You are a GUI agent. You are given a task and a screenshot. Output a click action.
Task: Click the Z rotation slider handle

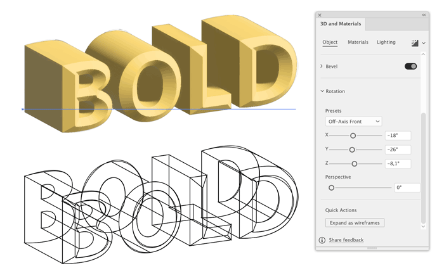point(354,164)
